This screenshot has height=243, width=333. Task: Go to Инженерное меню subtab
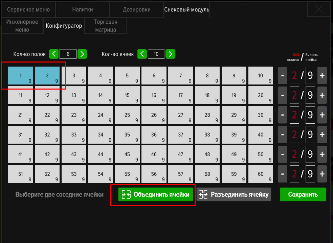22,26
